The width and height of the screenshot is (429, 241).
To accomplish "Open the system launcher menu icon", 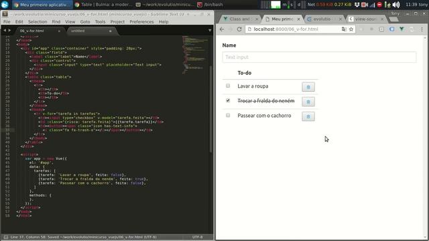I will [5, 5].
